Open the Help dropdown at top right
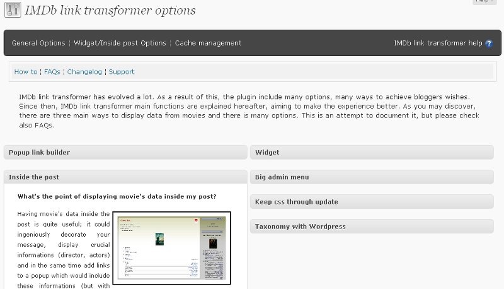The width and height of the screenshot is (504, 289). pyautogui.click(x=484, y=1)
